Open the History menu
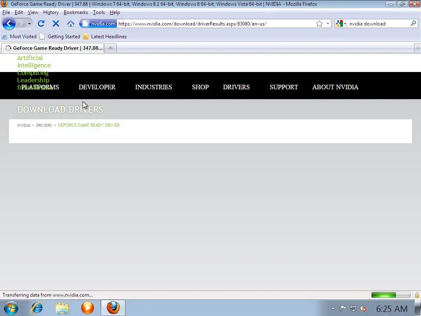Image resolution: width=421 pixels, height=316 pixels. point(51,12)
